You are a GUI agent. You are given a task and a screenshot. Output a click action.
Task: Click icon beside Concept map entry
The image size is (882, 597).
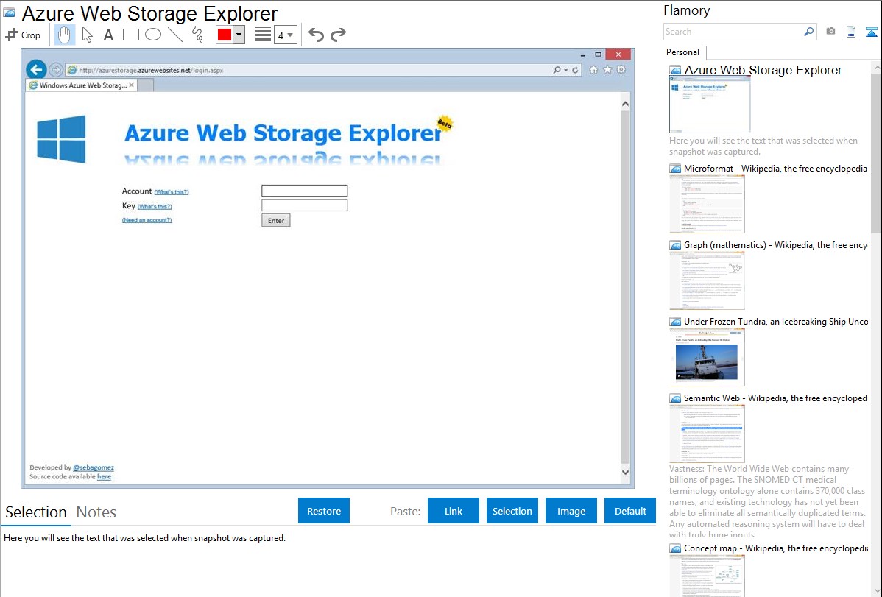pyautogui.click(x=675, y=548)
